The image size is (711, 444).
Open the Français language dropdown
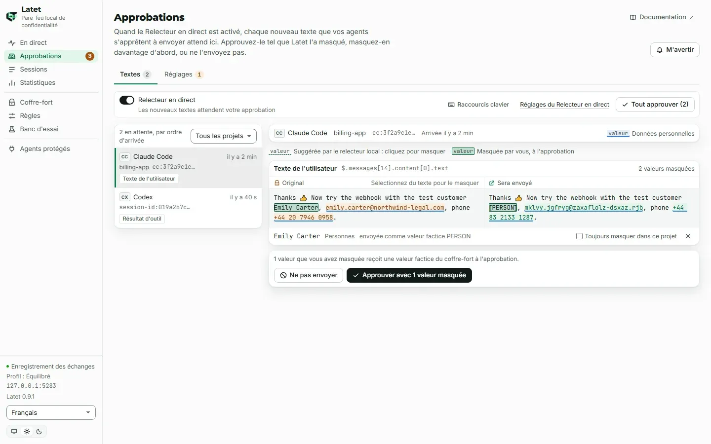(51, 413)
